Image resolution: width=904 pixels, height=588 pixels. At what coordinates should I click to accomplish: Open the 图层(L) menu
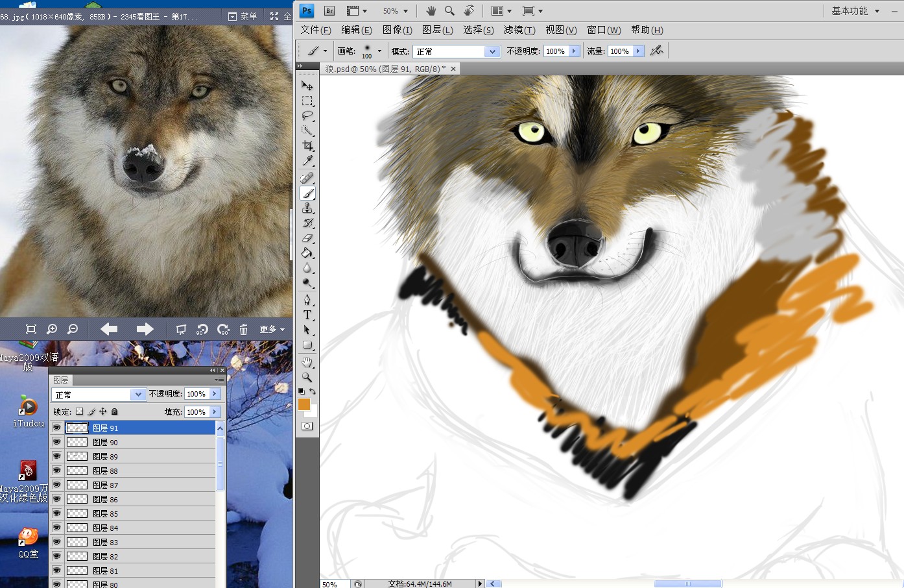click(x=438, y=30)
